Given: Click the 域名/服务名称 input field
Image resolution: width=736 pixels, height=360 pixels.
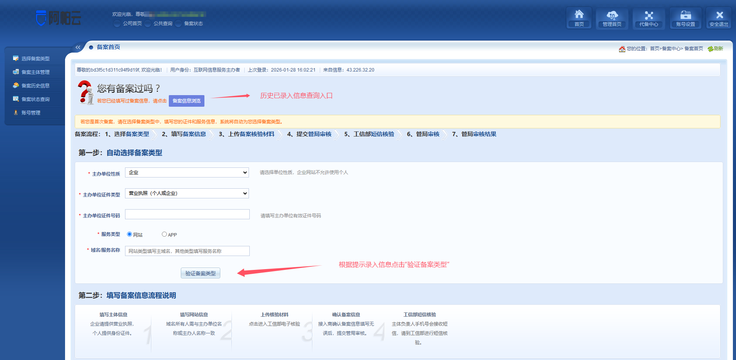Looking at the screenshot, I should [x=187, y=251].
